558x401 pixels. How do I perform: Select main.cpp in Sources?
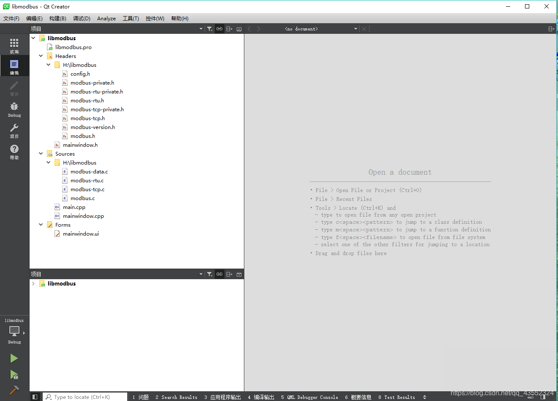point(74,207)
